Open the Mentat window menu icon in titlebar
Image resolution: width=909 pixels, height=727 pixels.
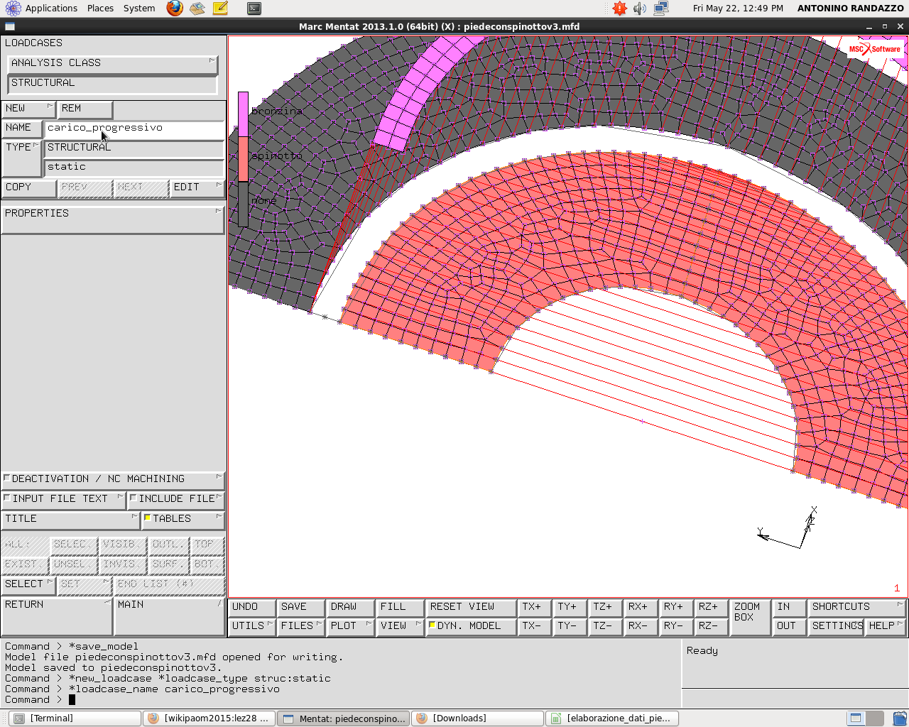coord(10,27)
